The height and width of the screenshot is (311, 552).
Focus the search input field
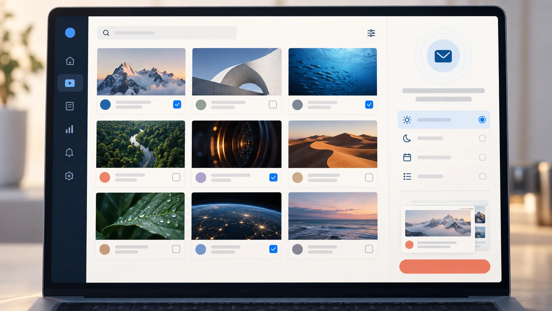click(x=167, y=33)
